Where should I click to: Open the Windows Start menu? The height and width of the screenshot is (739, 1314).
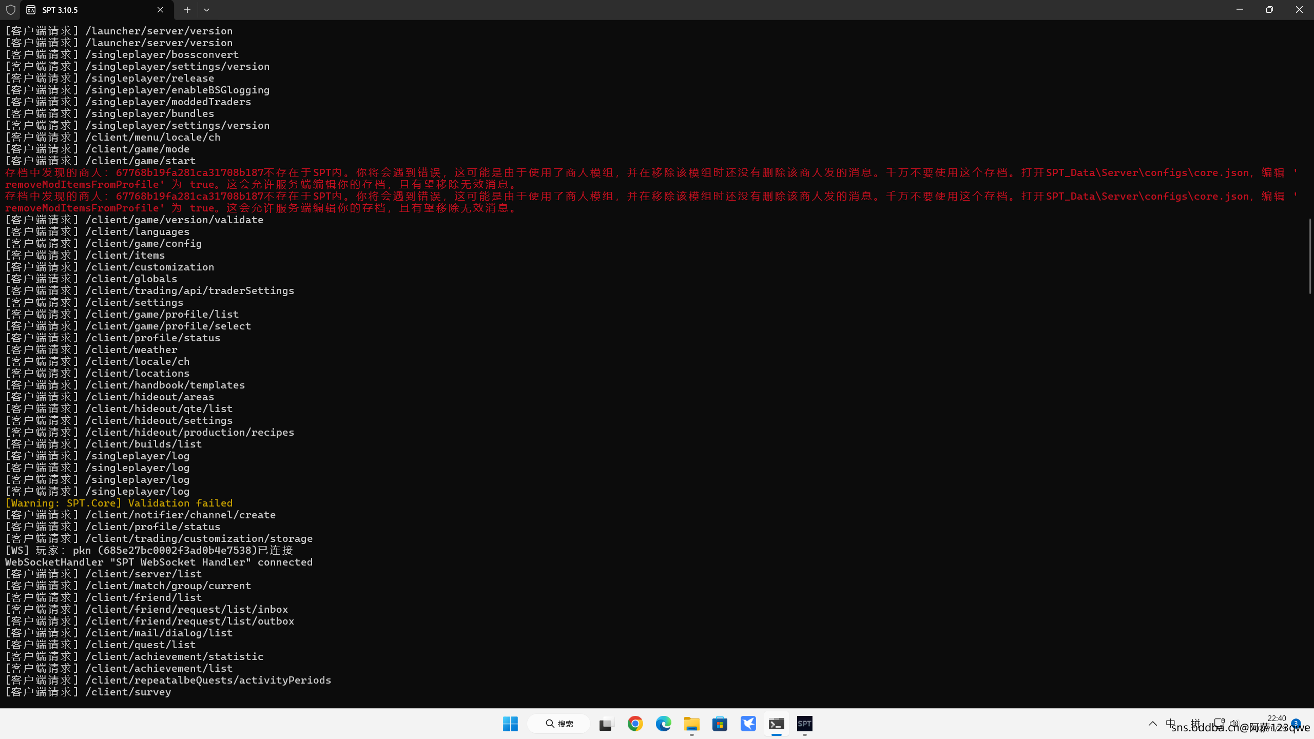point(510,724)
